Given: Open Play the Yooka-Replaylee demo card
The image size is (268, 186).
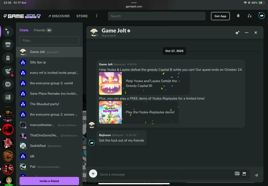Looking at the screenshot, I should coord(138,112).
